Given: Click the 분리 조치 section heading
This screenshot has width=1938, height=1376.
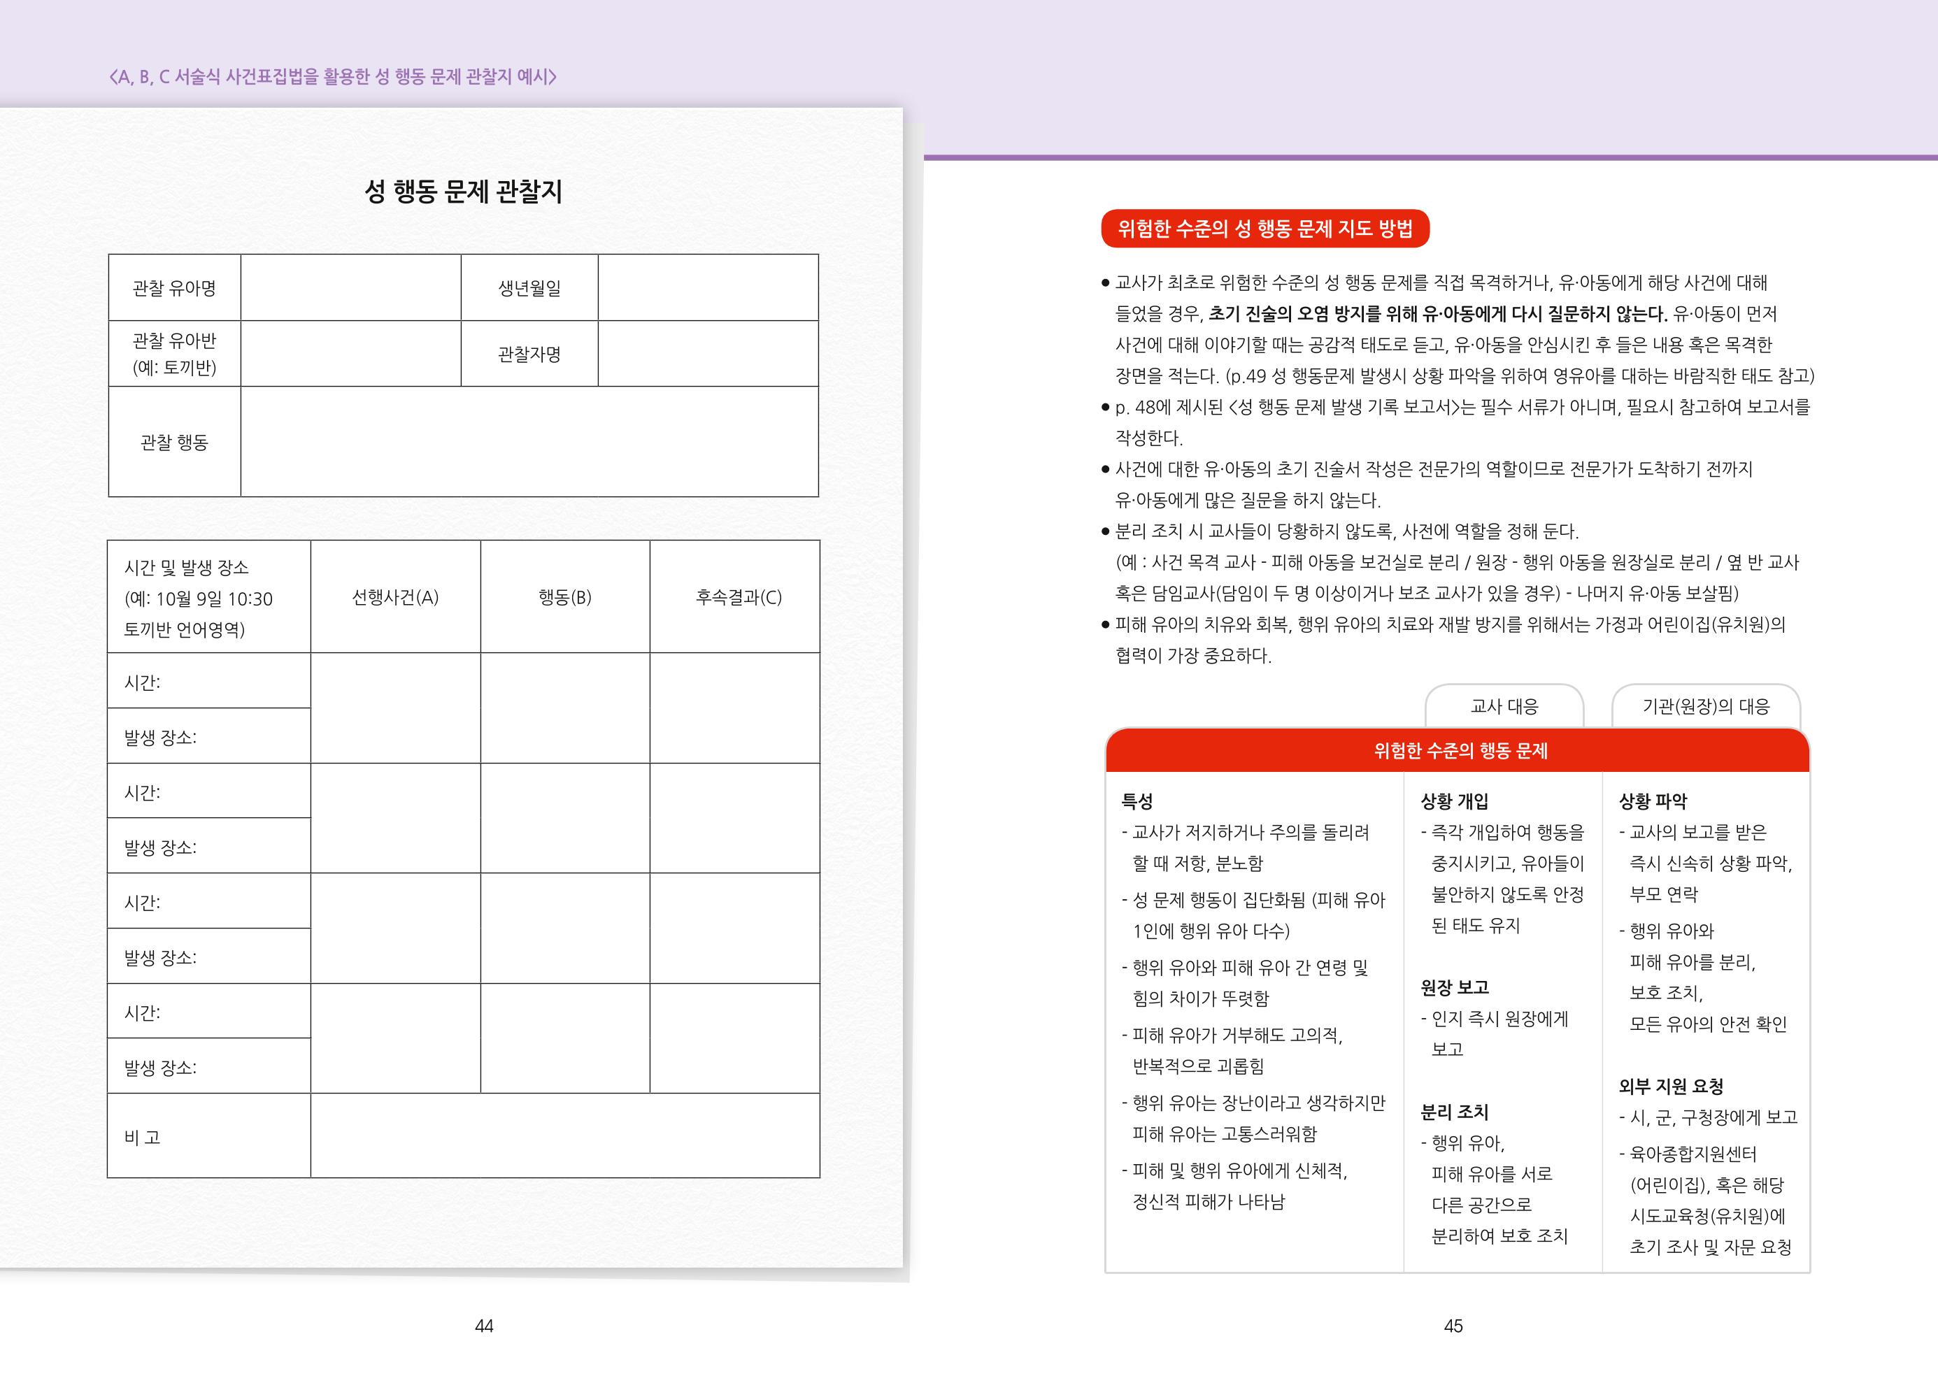Looking at the screenshot, I should point(1455,1112).
